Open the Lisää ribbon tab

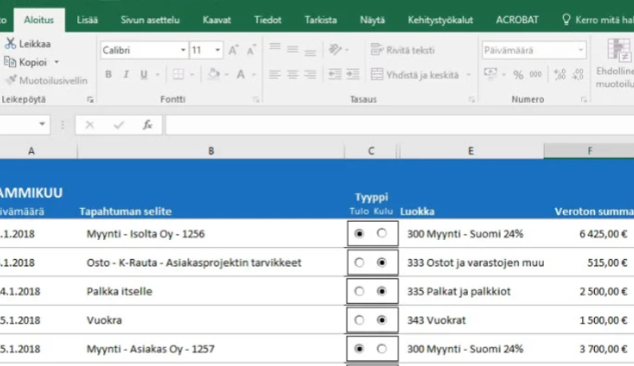click(x=87, y=20)
